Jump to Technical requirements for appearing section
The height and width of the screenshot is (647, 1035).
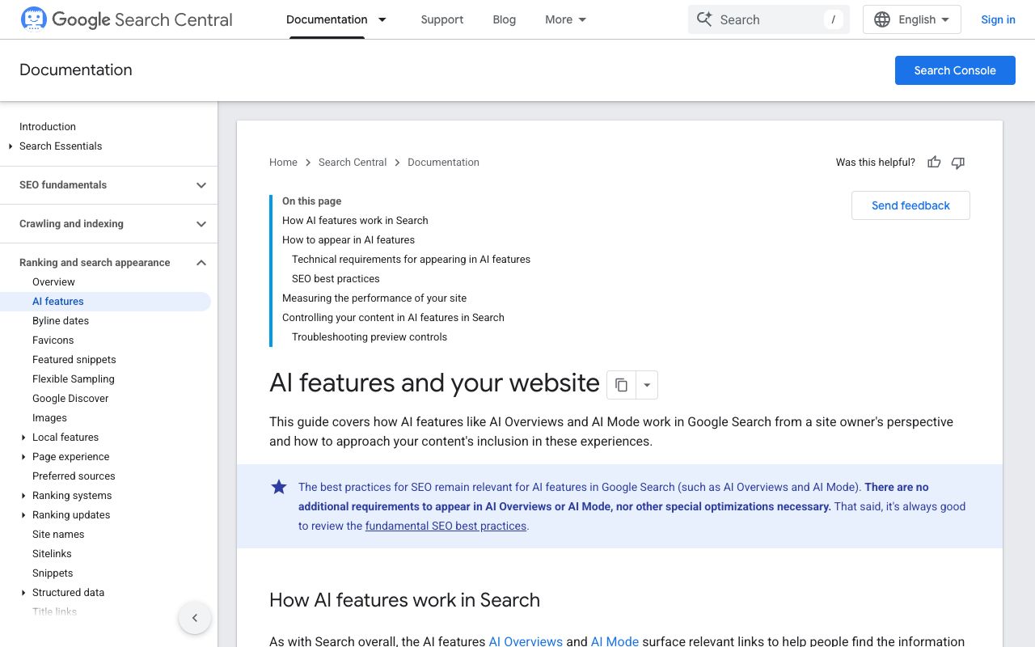point(411,260)
